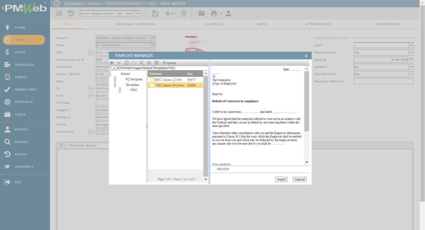Open the numbered record list icon
Image resolution: width=425 pixels, height=230 pixels.
coord(59,13)
